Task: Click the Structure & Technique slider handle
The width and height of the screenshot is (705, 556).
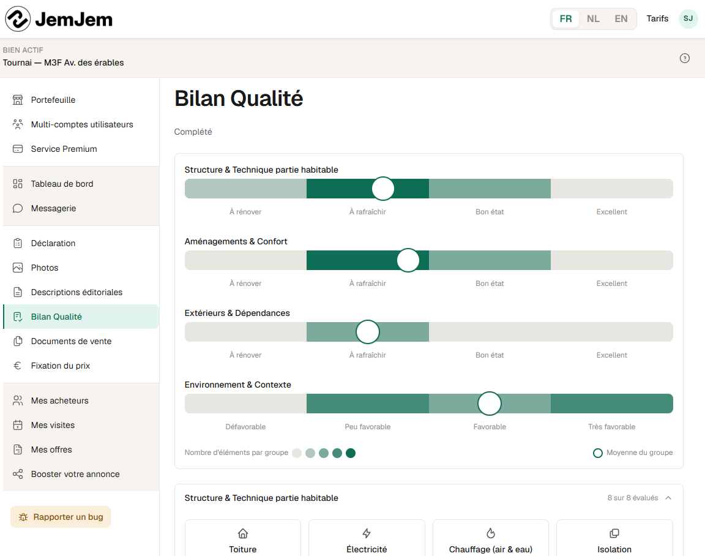Action: coord(383,189)
